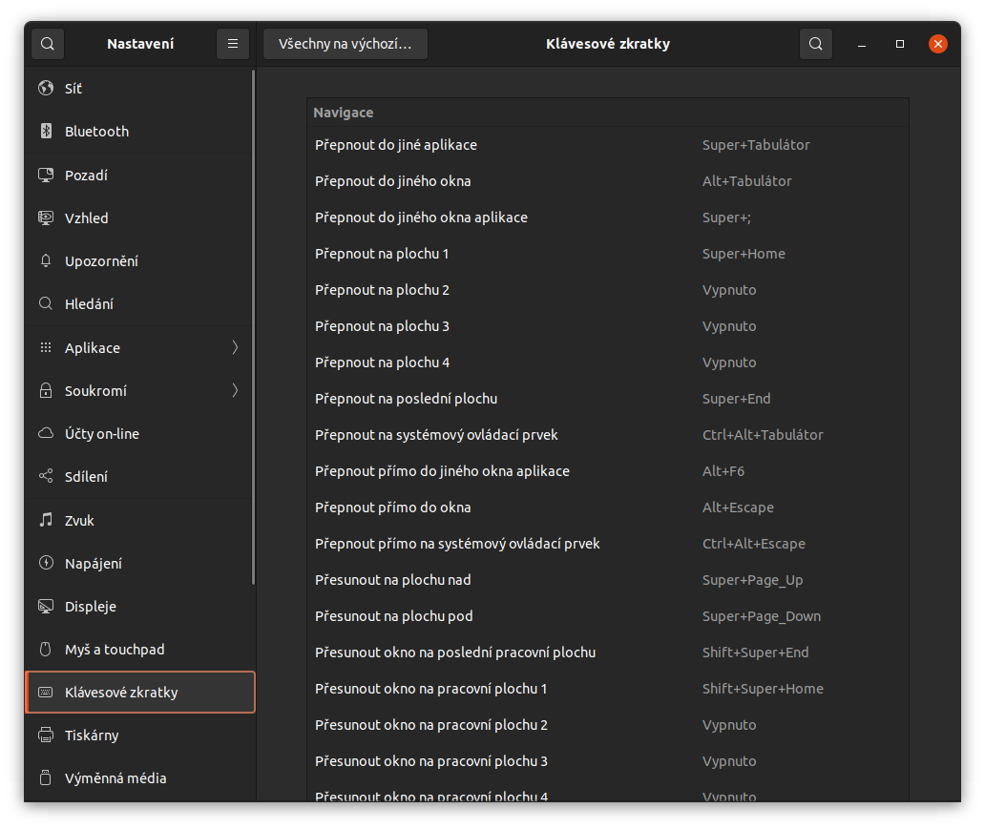Open the hamburger menu in Settings header
This screenshot has width=985, height=829.
pos(233,44)
